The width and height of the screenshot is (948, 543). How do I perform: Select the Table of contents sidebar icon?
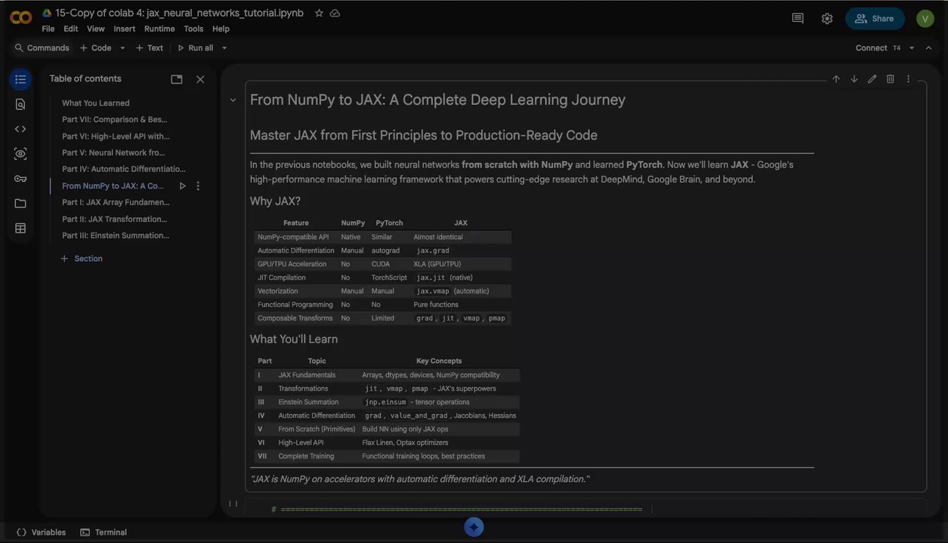20,79
